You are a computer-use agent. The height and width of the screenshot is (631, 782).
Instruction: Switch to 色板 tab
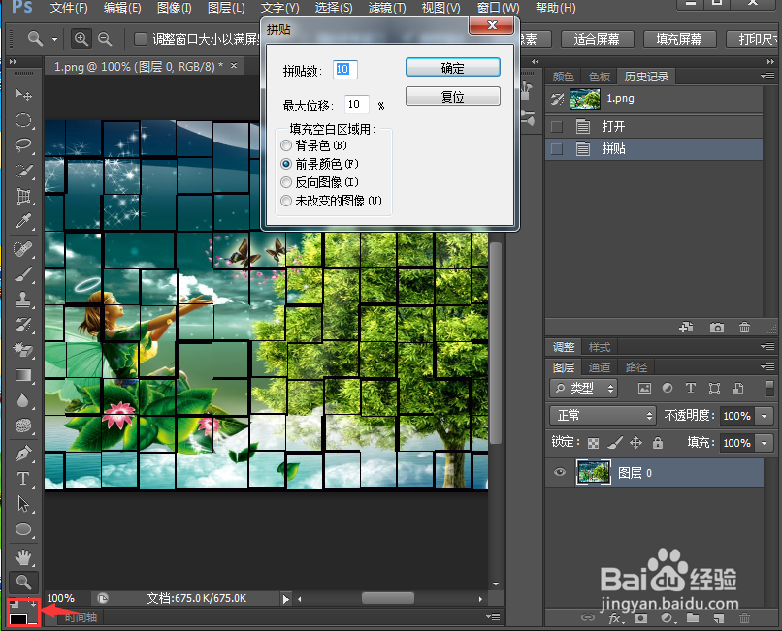coord(599,77)
